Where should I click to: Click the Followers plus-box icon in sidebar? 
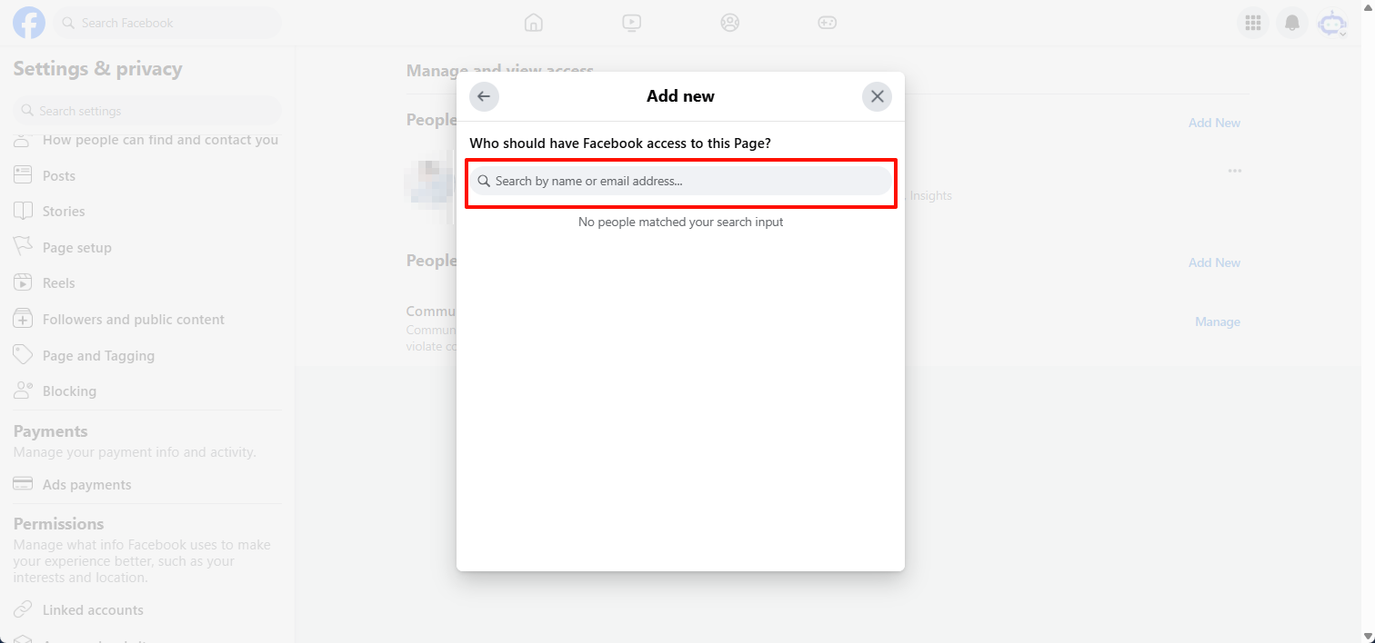[24, 319]
